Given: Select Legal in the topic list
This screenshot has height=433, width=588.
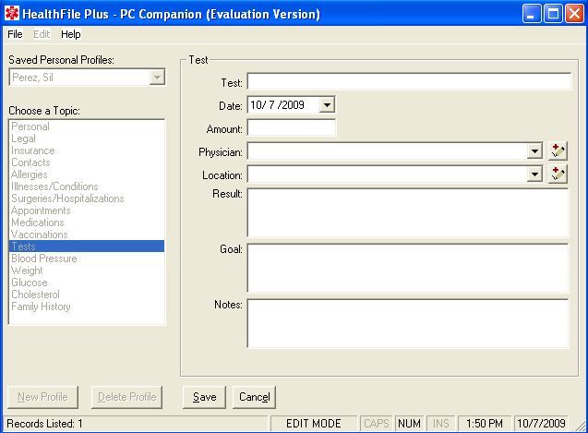Looking at the screenshot, I should pos(86,138).
